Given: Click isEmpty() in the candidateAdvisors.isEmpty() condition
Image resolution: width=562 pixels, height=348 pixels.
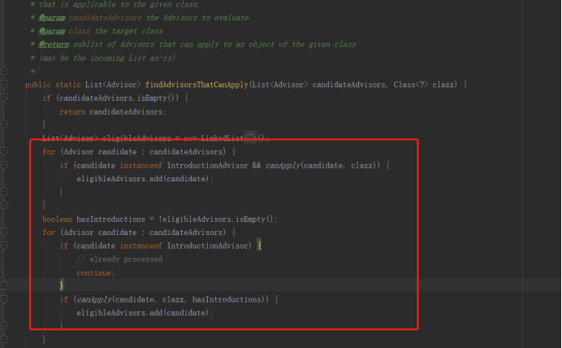Looking at the screenshot, I should tap(156, 98).
